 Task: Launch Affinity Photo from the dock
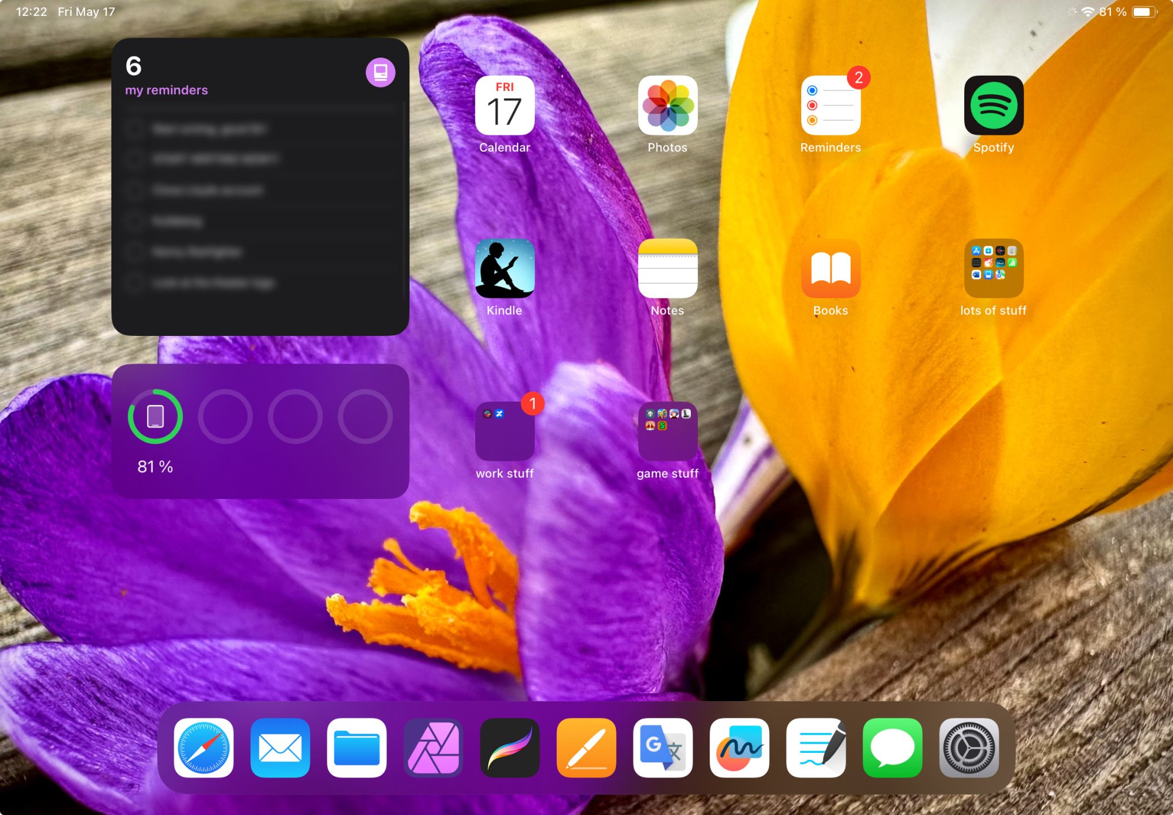click(433, 748)
